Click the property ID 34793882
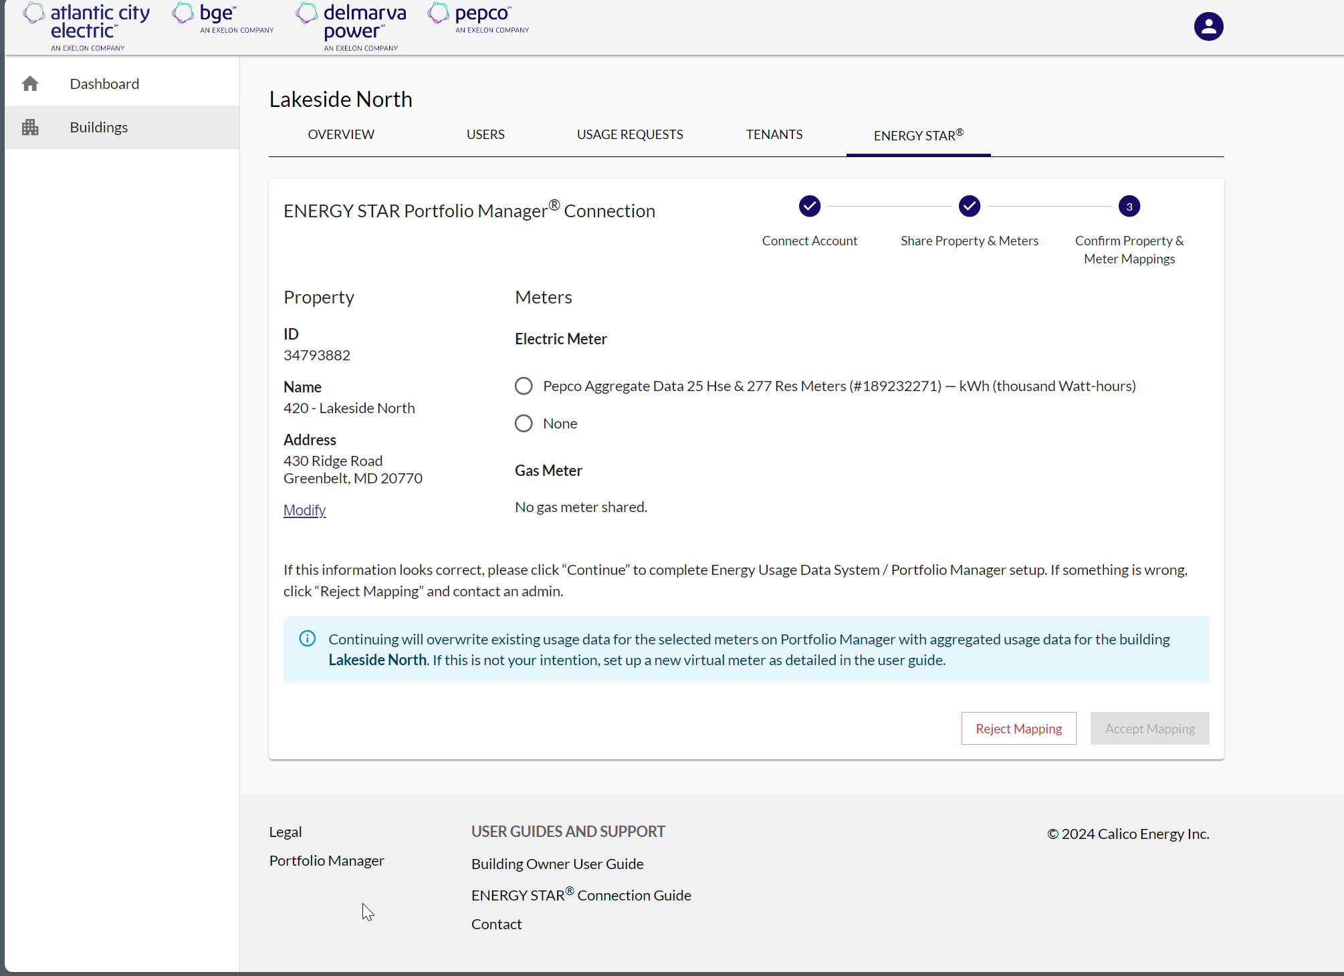This screenshot has width=1344, height=976. 317,355
